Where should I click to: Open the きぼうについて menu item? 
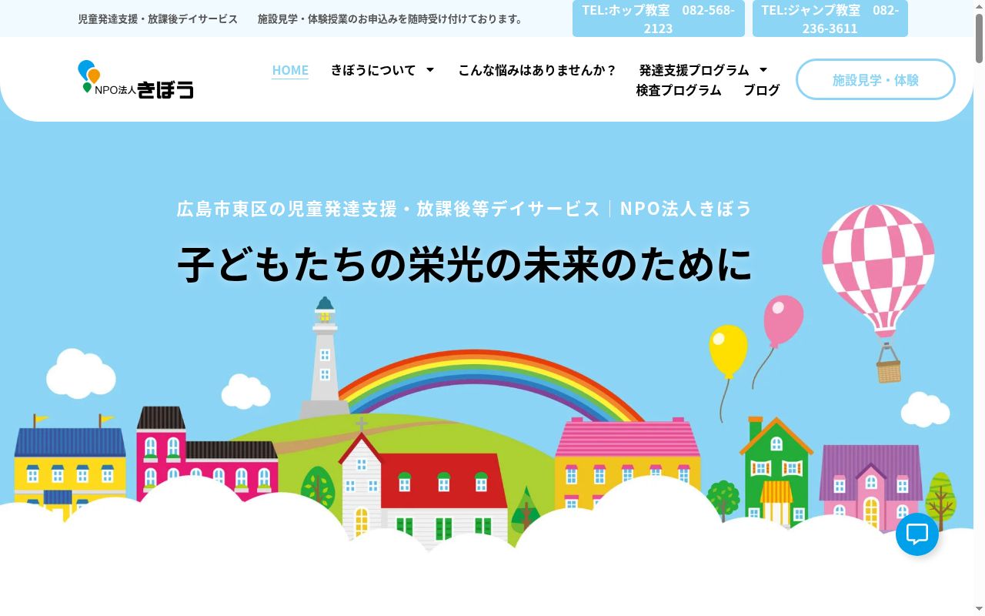tap(373, 70)
